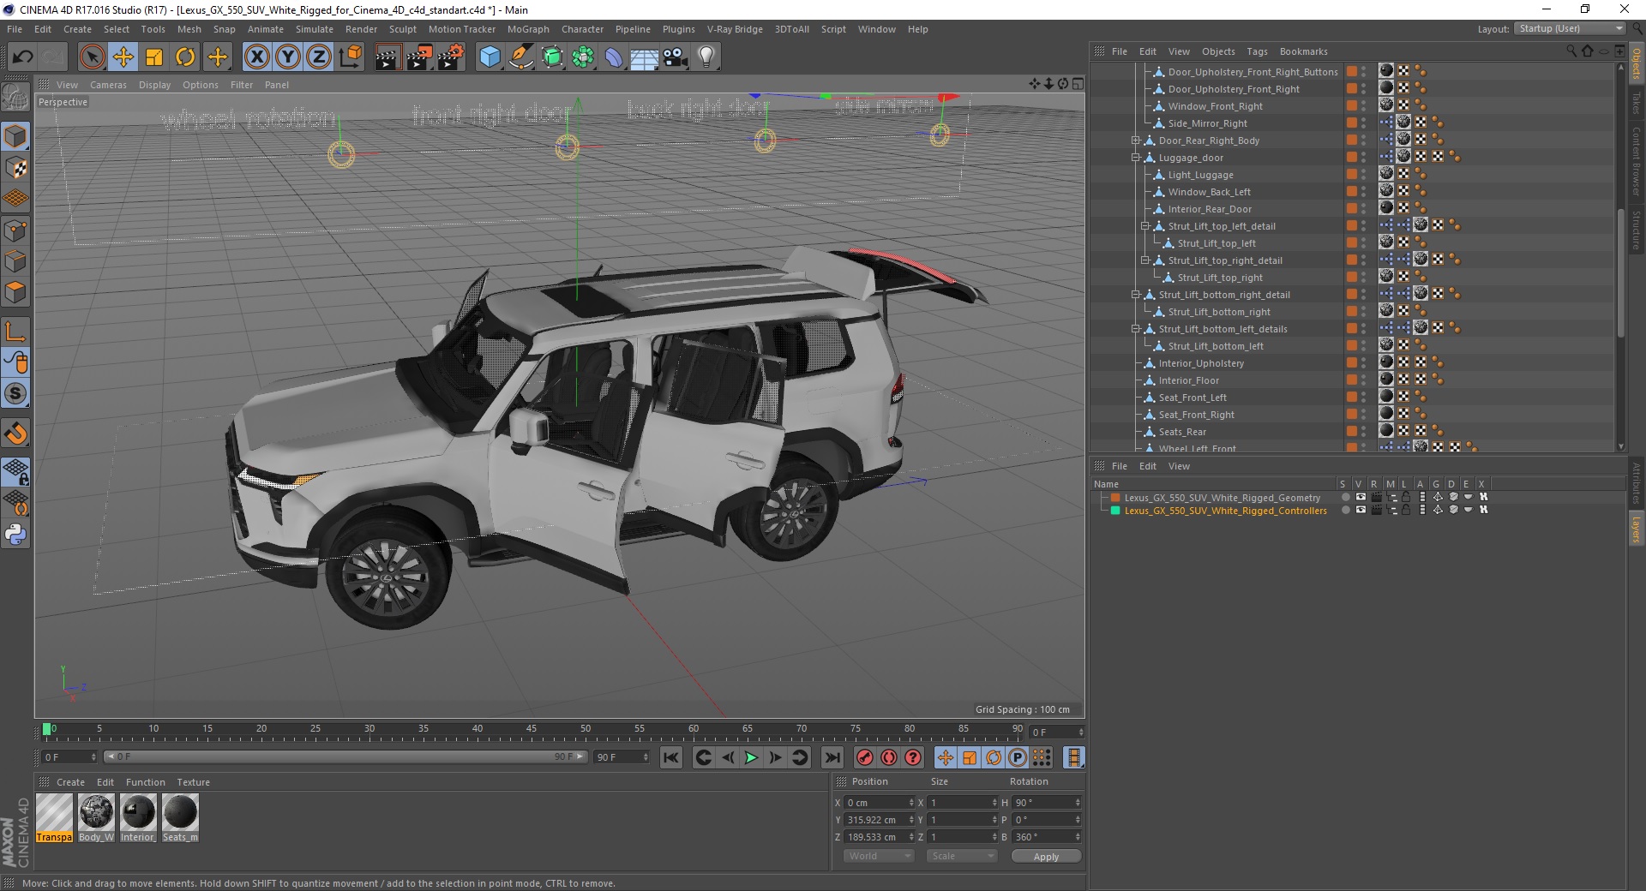
Task: Enable Polygons mode in left palette
Action: (x=15, y=292)
